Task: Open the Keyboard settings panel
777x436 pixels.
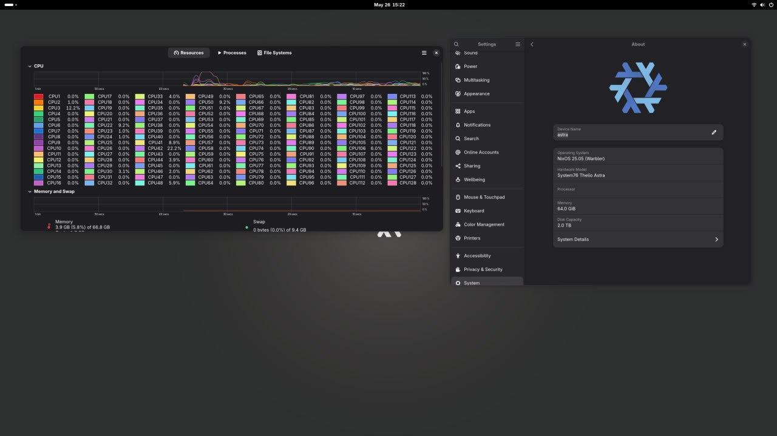Action: tap(487, 211)
